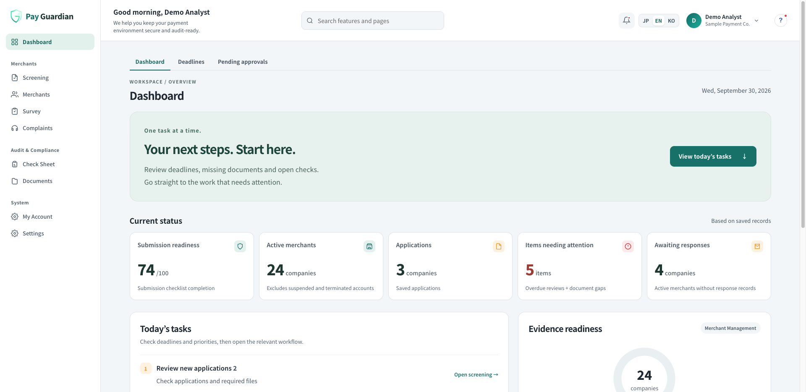The width and height of the screenshot is (806, 392).
Task: Switch language to JP
Action: (646, 21)
